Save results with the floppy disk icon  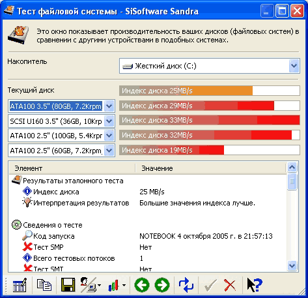[x=68, y=285]
